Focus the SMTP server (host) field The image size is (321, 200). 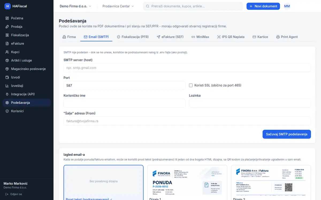click(x=187, y=68)
